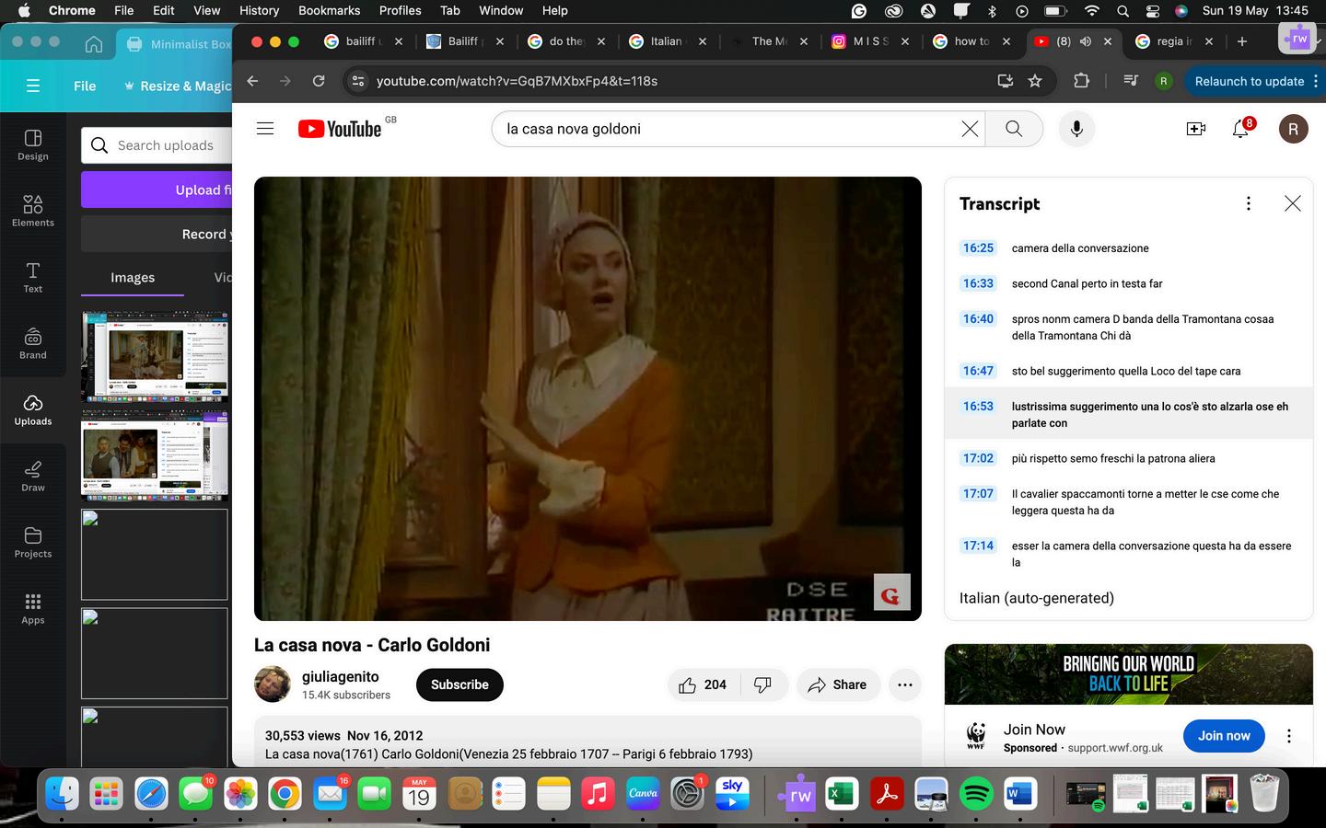This screenshot has height=828, width=1326.
Task: Dislike the video
Action: coord(762,684)
